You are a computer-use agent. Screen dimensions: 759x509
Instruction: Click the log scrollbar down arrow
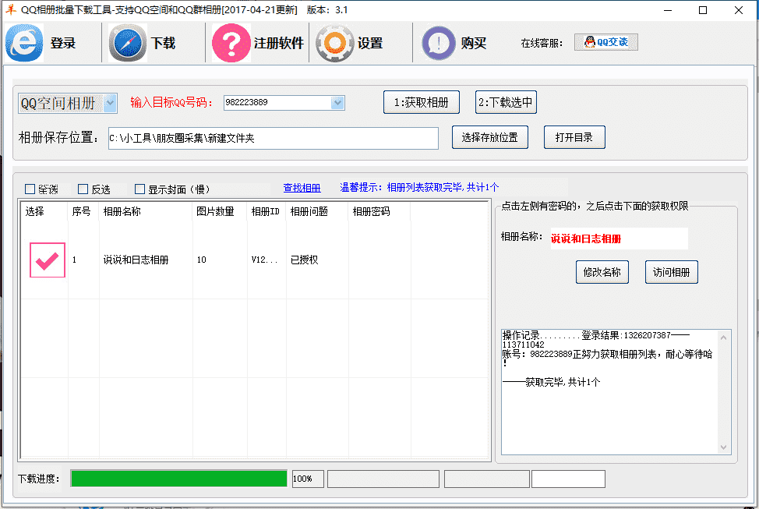point(723,447)
